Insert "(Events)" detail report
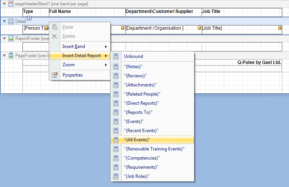This screenshot has height=187, width=289. pos(153,121)
